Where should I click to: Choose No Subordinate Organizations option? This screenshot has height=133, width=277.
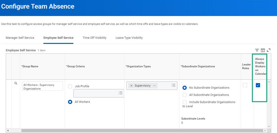click(184, 88)
